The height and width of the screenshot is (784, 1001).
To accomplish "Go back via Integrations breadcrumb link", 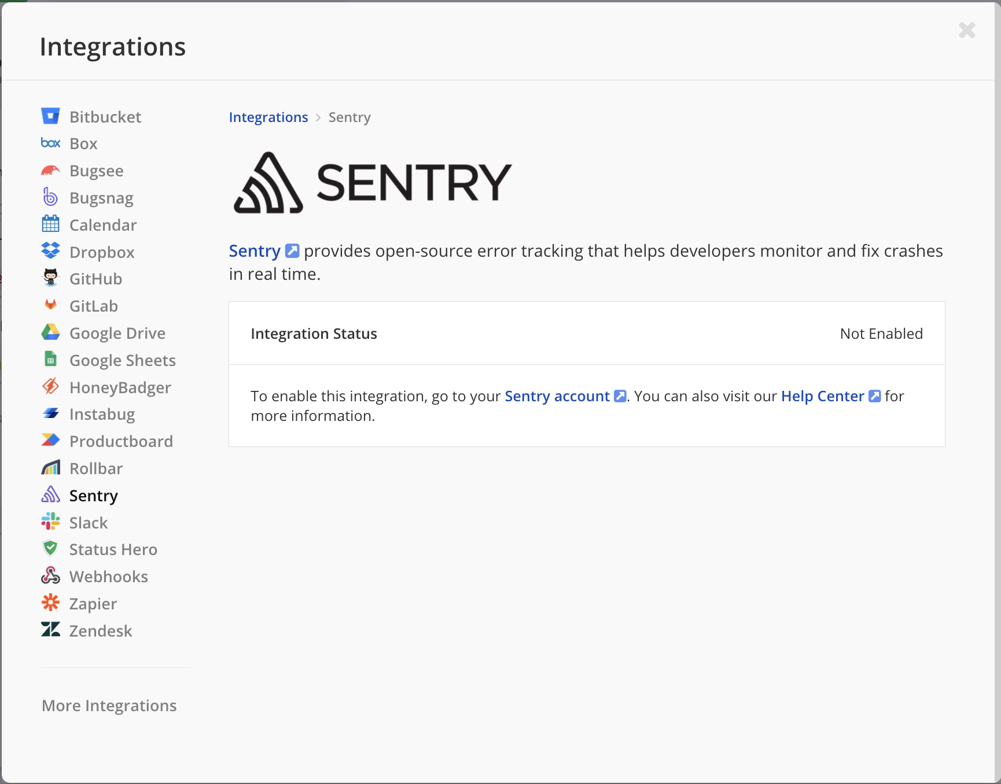I will click(268, 117).
